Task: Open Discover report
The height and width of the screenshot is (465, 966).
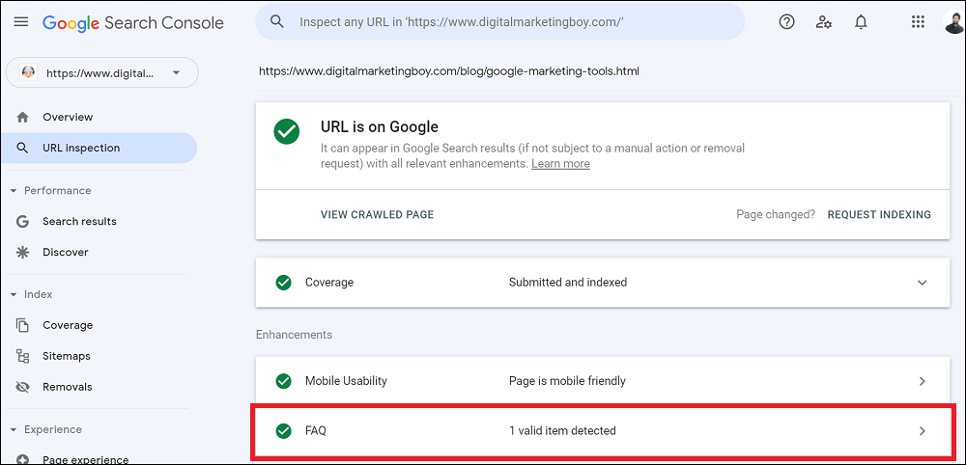Action: click(66, 252)
